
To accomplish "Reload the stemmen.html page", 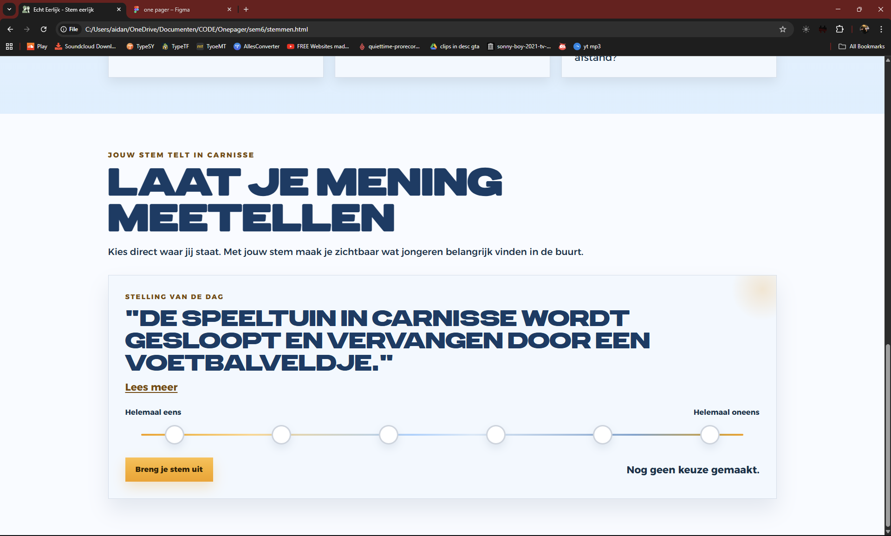I will tap(43, 29).
